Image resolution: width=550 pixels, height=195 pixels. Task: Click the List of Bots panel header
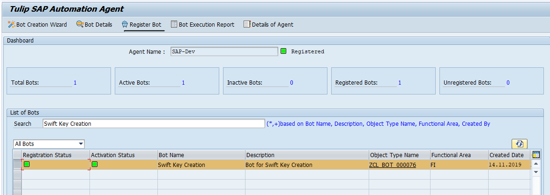pos(275,113)
